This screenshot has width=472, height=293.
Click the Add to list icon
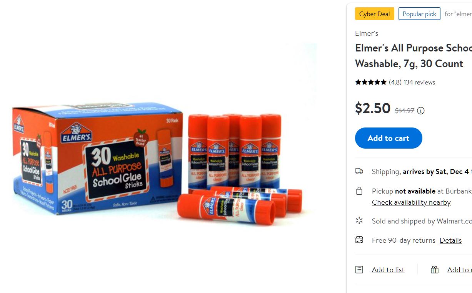pos(359,270)
